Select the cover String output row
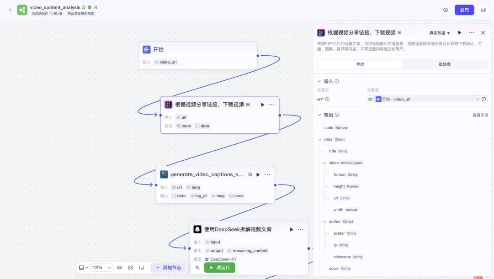 (340, 268)
